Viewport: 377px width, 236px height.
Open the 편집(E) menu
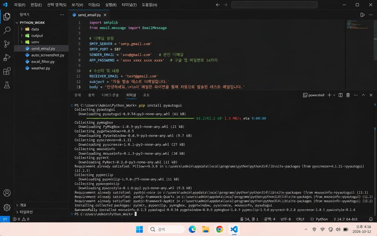(36, 5)
